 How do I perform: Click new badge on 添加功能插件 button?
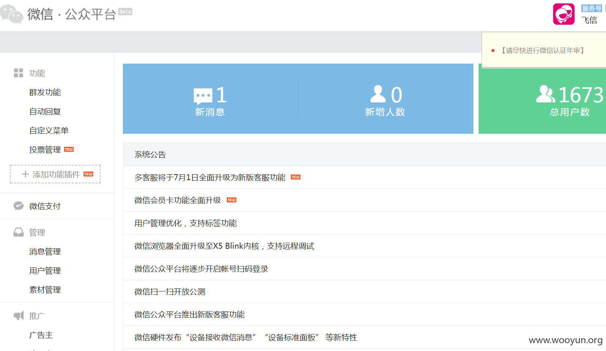click(88, 174)
